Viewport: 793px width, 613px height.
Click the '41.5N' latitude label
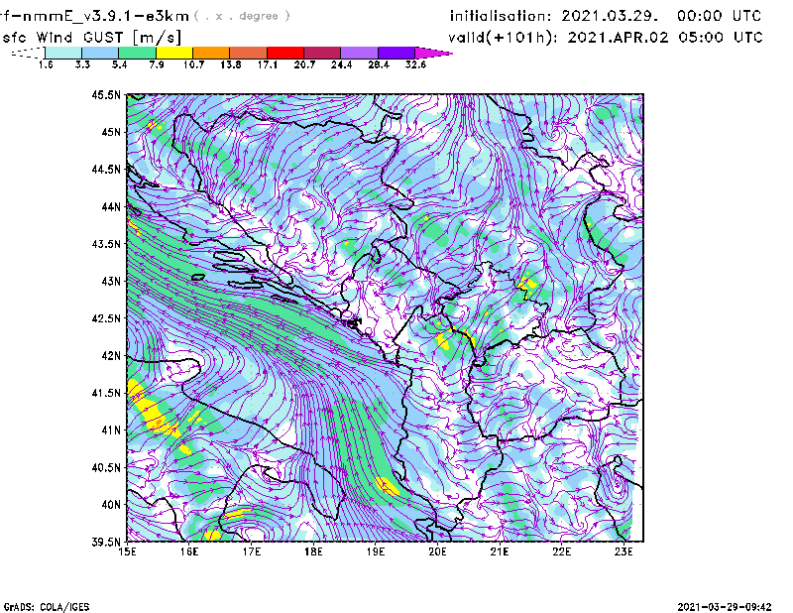tap(106, 393)
